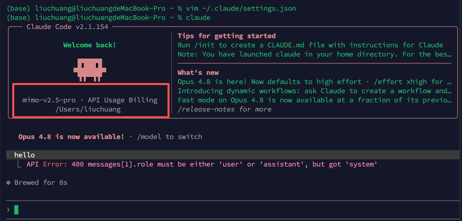Image resolution: width=462 pixels, height=221 pixels.
Task: Click the chevron before the hello message
Action: pyautogui.click(x=8, y=155)
